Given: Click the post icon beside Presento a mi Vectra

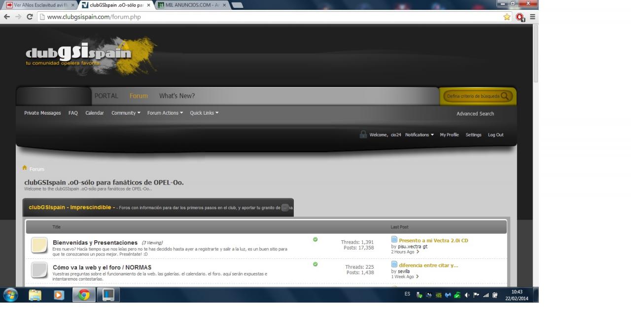Looking at the screenshot, I should [x=394, y=240].
